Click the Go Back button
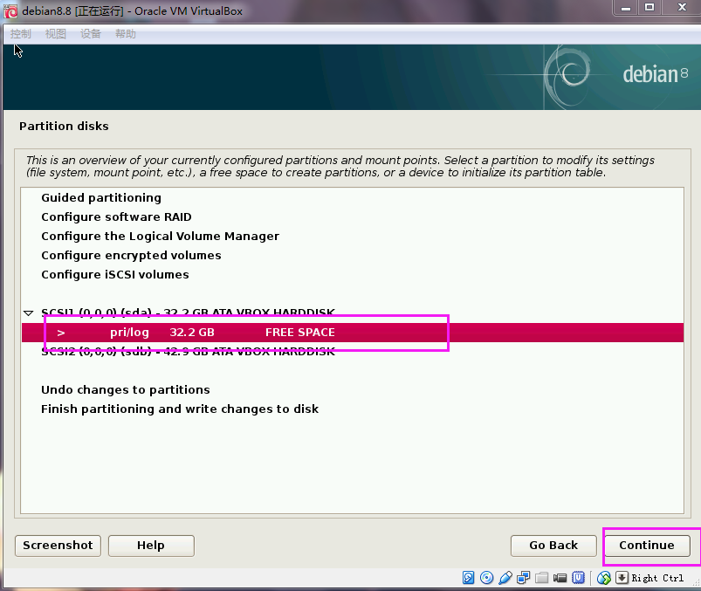 553,546
